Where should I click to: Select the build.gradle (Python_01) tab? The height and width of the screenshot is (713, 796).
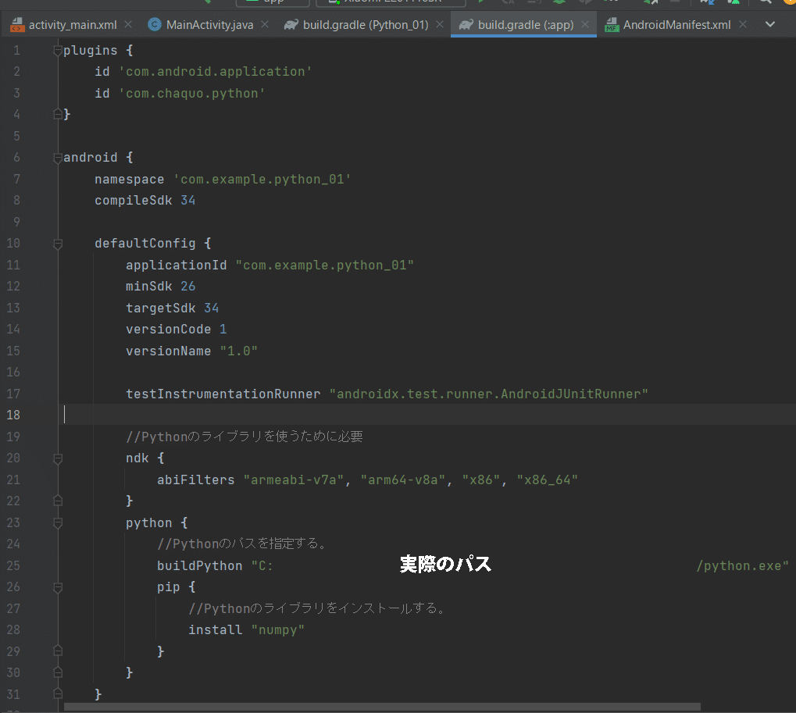click(365, 25)
